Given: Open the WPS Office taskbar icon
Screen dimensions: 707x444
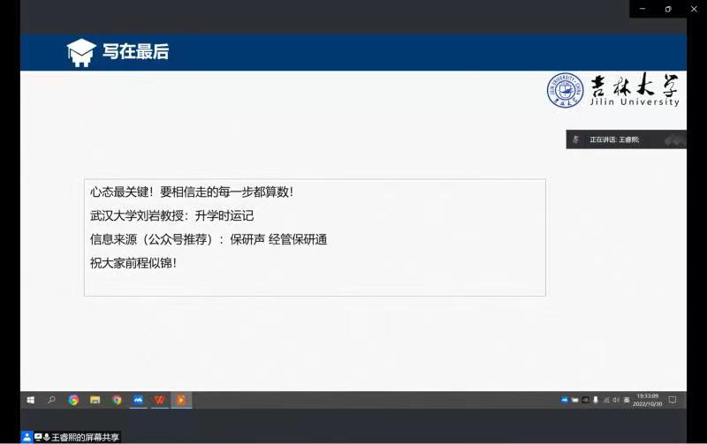Looking at the screenshot, I should pyautogui.click(x=160, y=400).
